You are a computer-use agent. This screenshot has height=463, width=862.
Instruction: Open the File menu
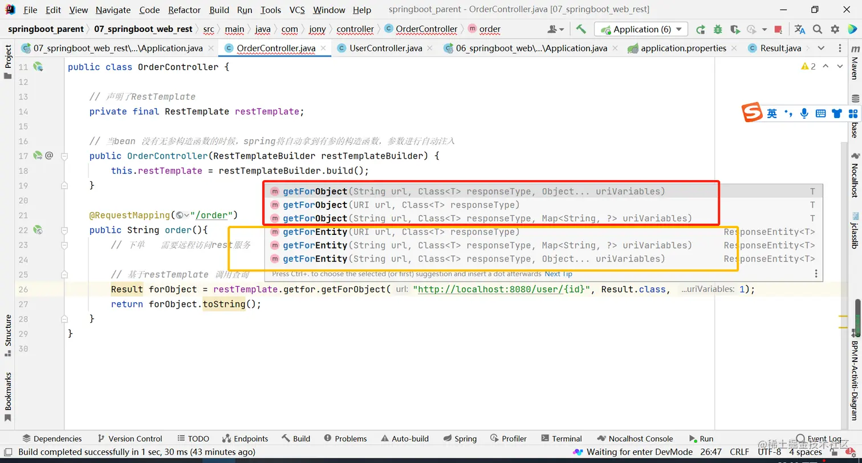[30, 10]
